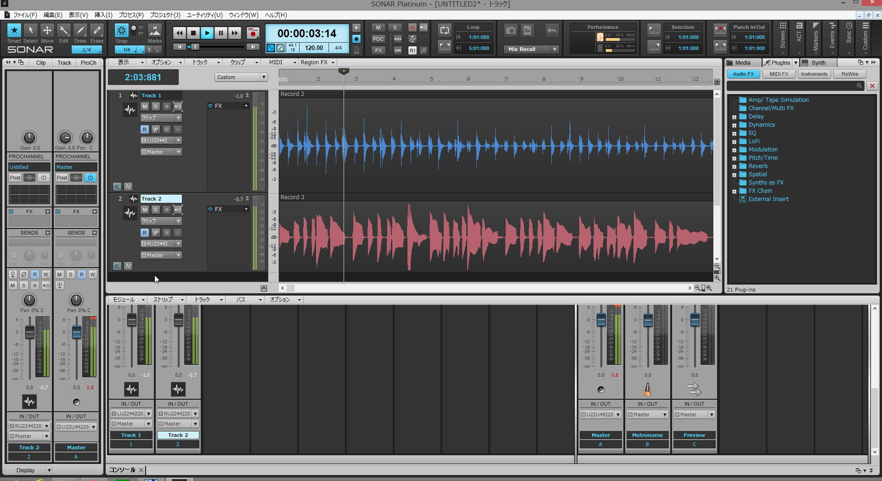Select the Draw pencil tool
Viewport: 882px width, 481px height.
pyautogui.click(x=80, y=30)
